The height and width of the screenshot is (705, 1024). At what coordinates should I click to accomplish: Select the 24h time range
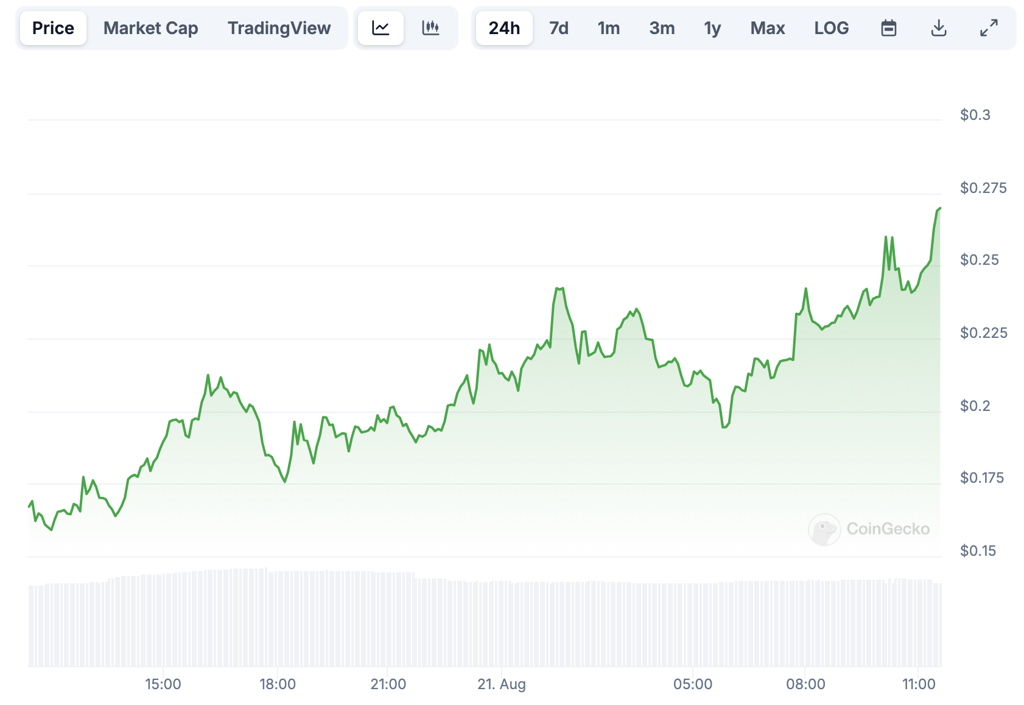coord(504,28)
